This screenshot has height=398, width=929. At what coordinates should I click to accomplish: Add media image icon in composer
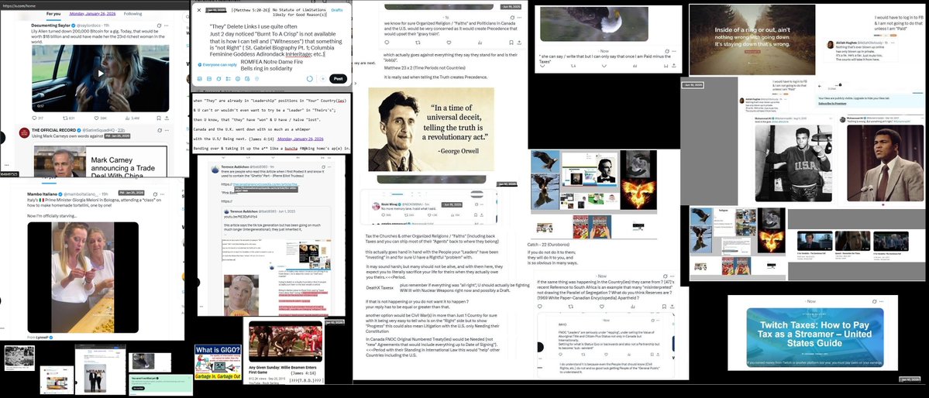[x=200, y=79]
